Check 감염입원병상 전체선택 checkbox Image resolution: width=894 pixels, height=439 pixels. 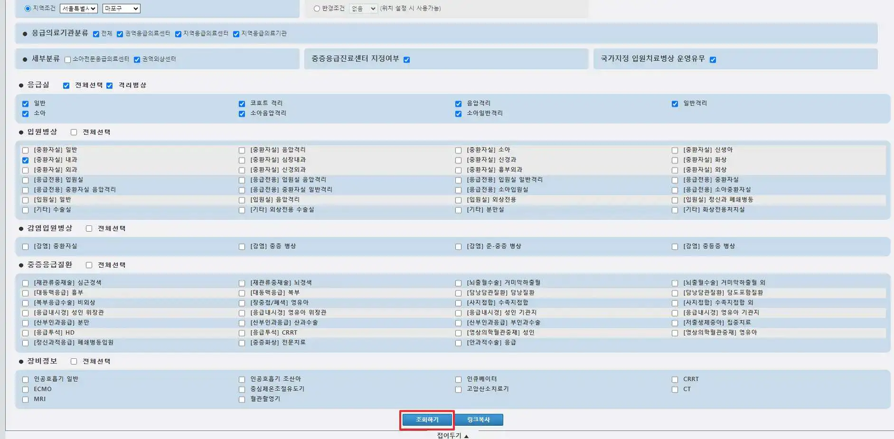click(x=89, y=228)
